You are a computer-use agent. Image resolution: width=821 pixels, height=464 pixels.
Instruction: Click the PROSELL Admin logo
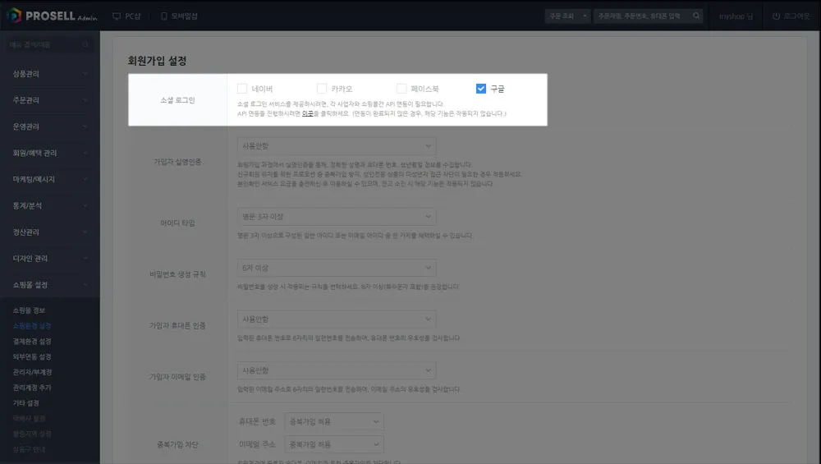coord(52,16)
